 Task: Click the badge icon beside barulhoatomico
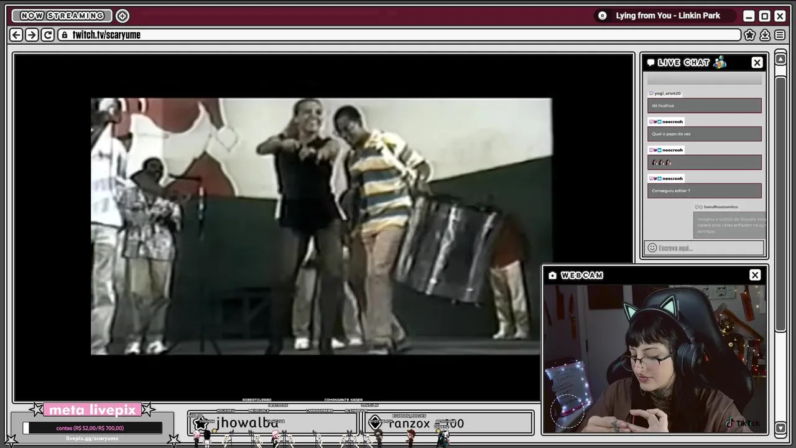[698, 207]
